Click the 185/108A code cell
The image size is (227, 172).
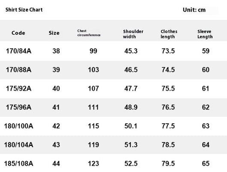click(x=19, y=163)
